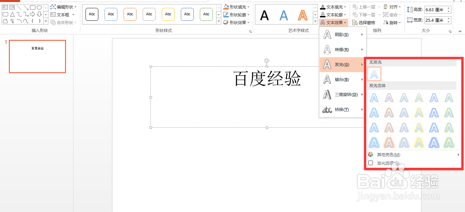This screenshot has width=465, height=212.
Task: Expand the WordArt styles gallery with its More arrow
Action: (x=316, y=21)
